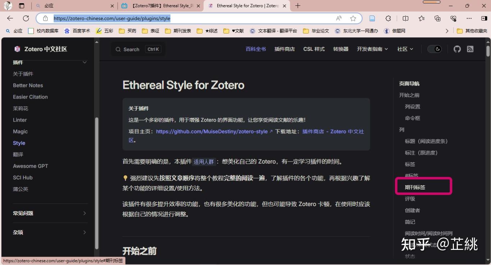Open CSL 样式 in top navigation
This screenshot has height=265, width=491.
tap(314, 49)
